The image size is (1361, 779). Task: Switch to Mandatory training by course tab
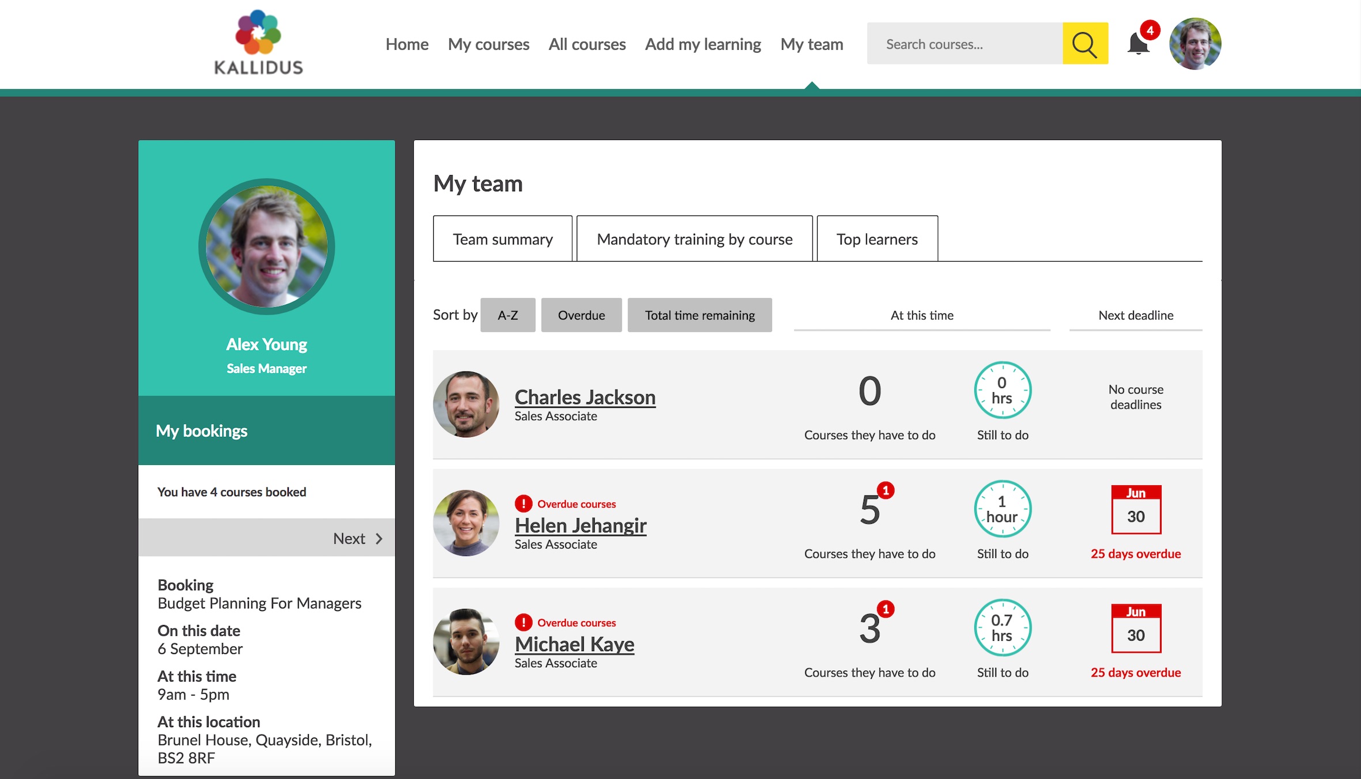[x=694, y=239]
